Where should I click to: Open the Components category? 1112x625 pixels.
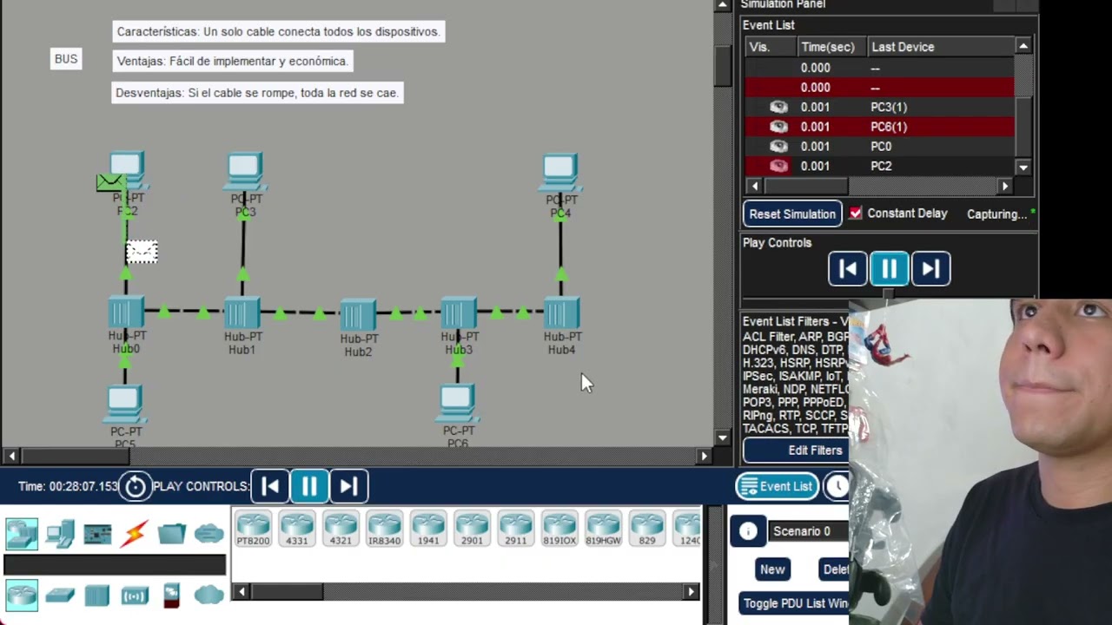(x=97, y=534)
